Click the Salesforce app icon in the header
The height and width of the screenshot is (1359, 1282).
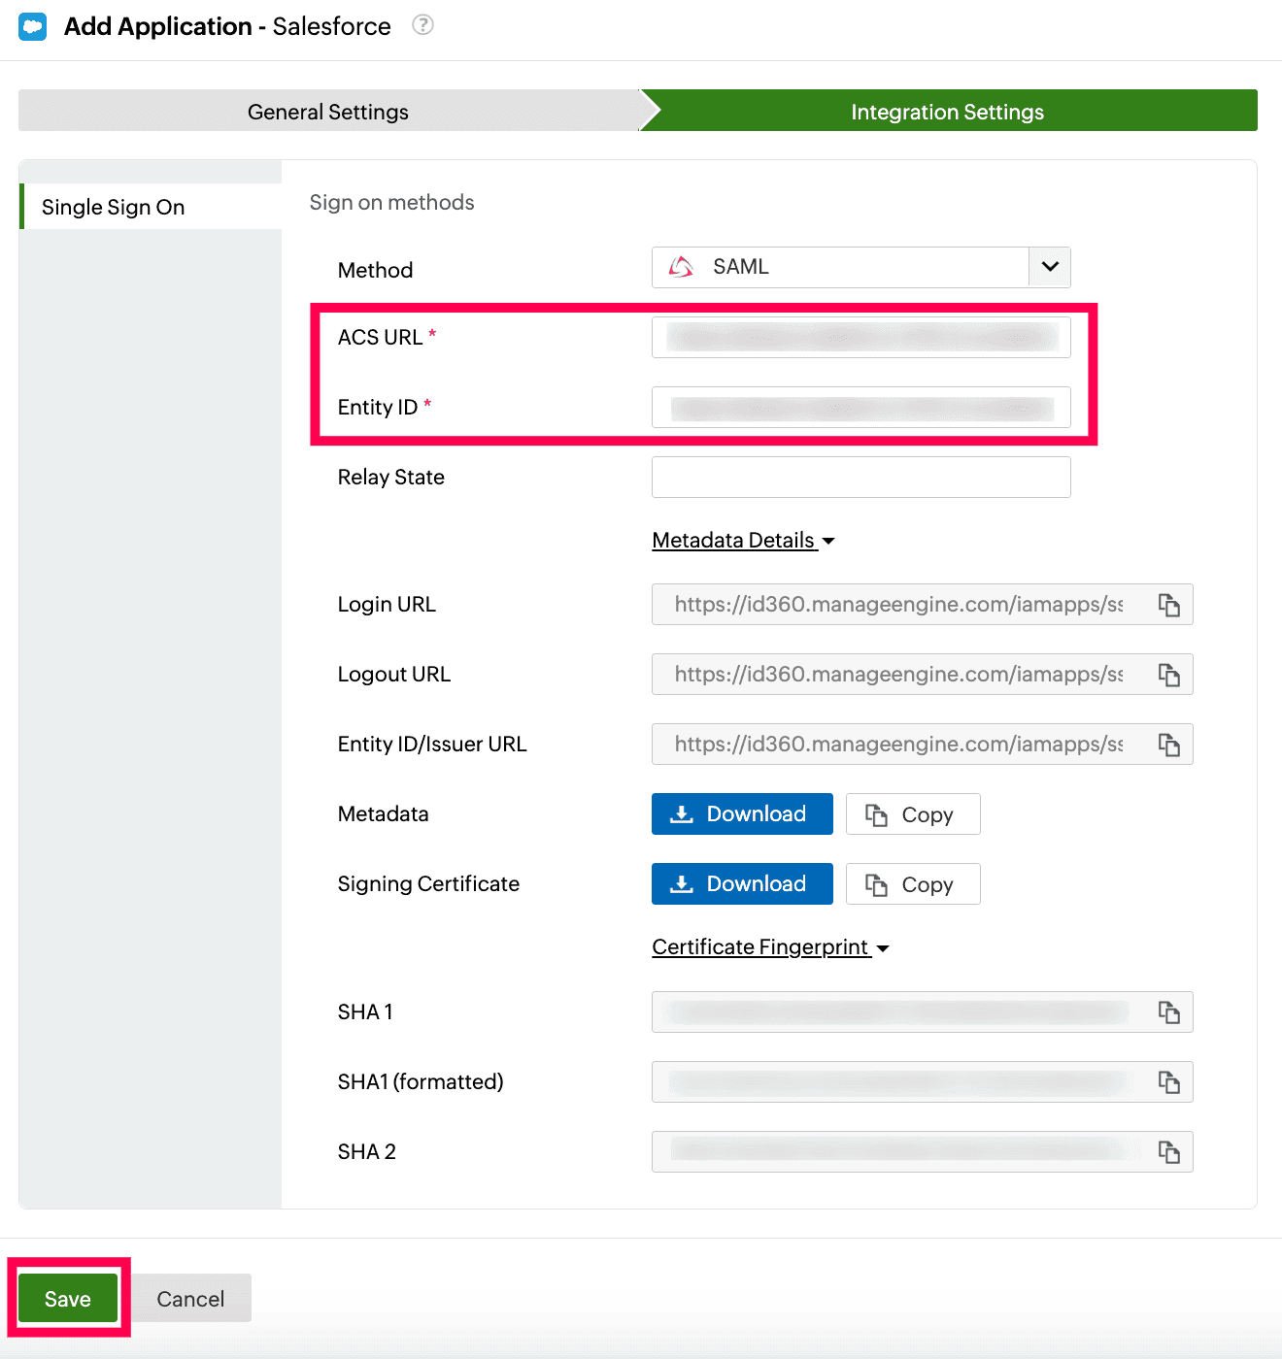pos(32,26)
